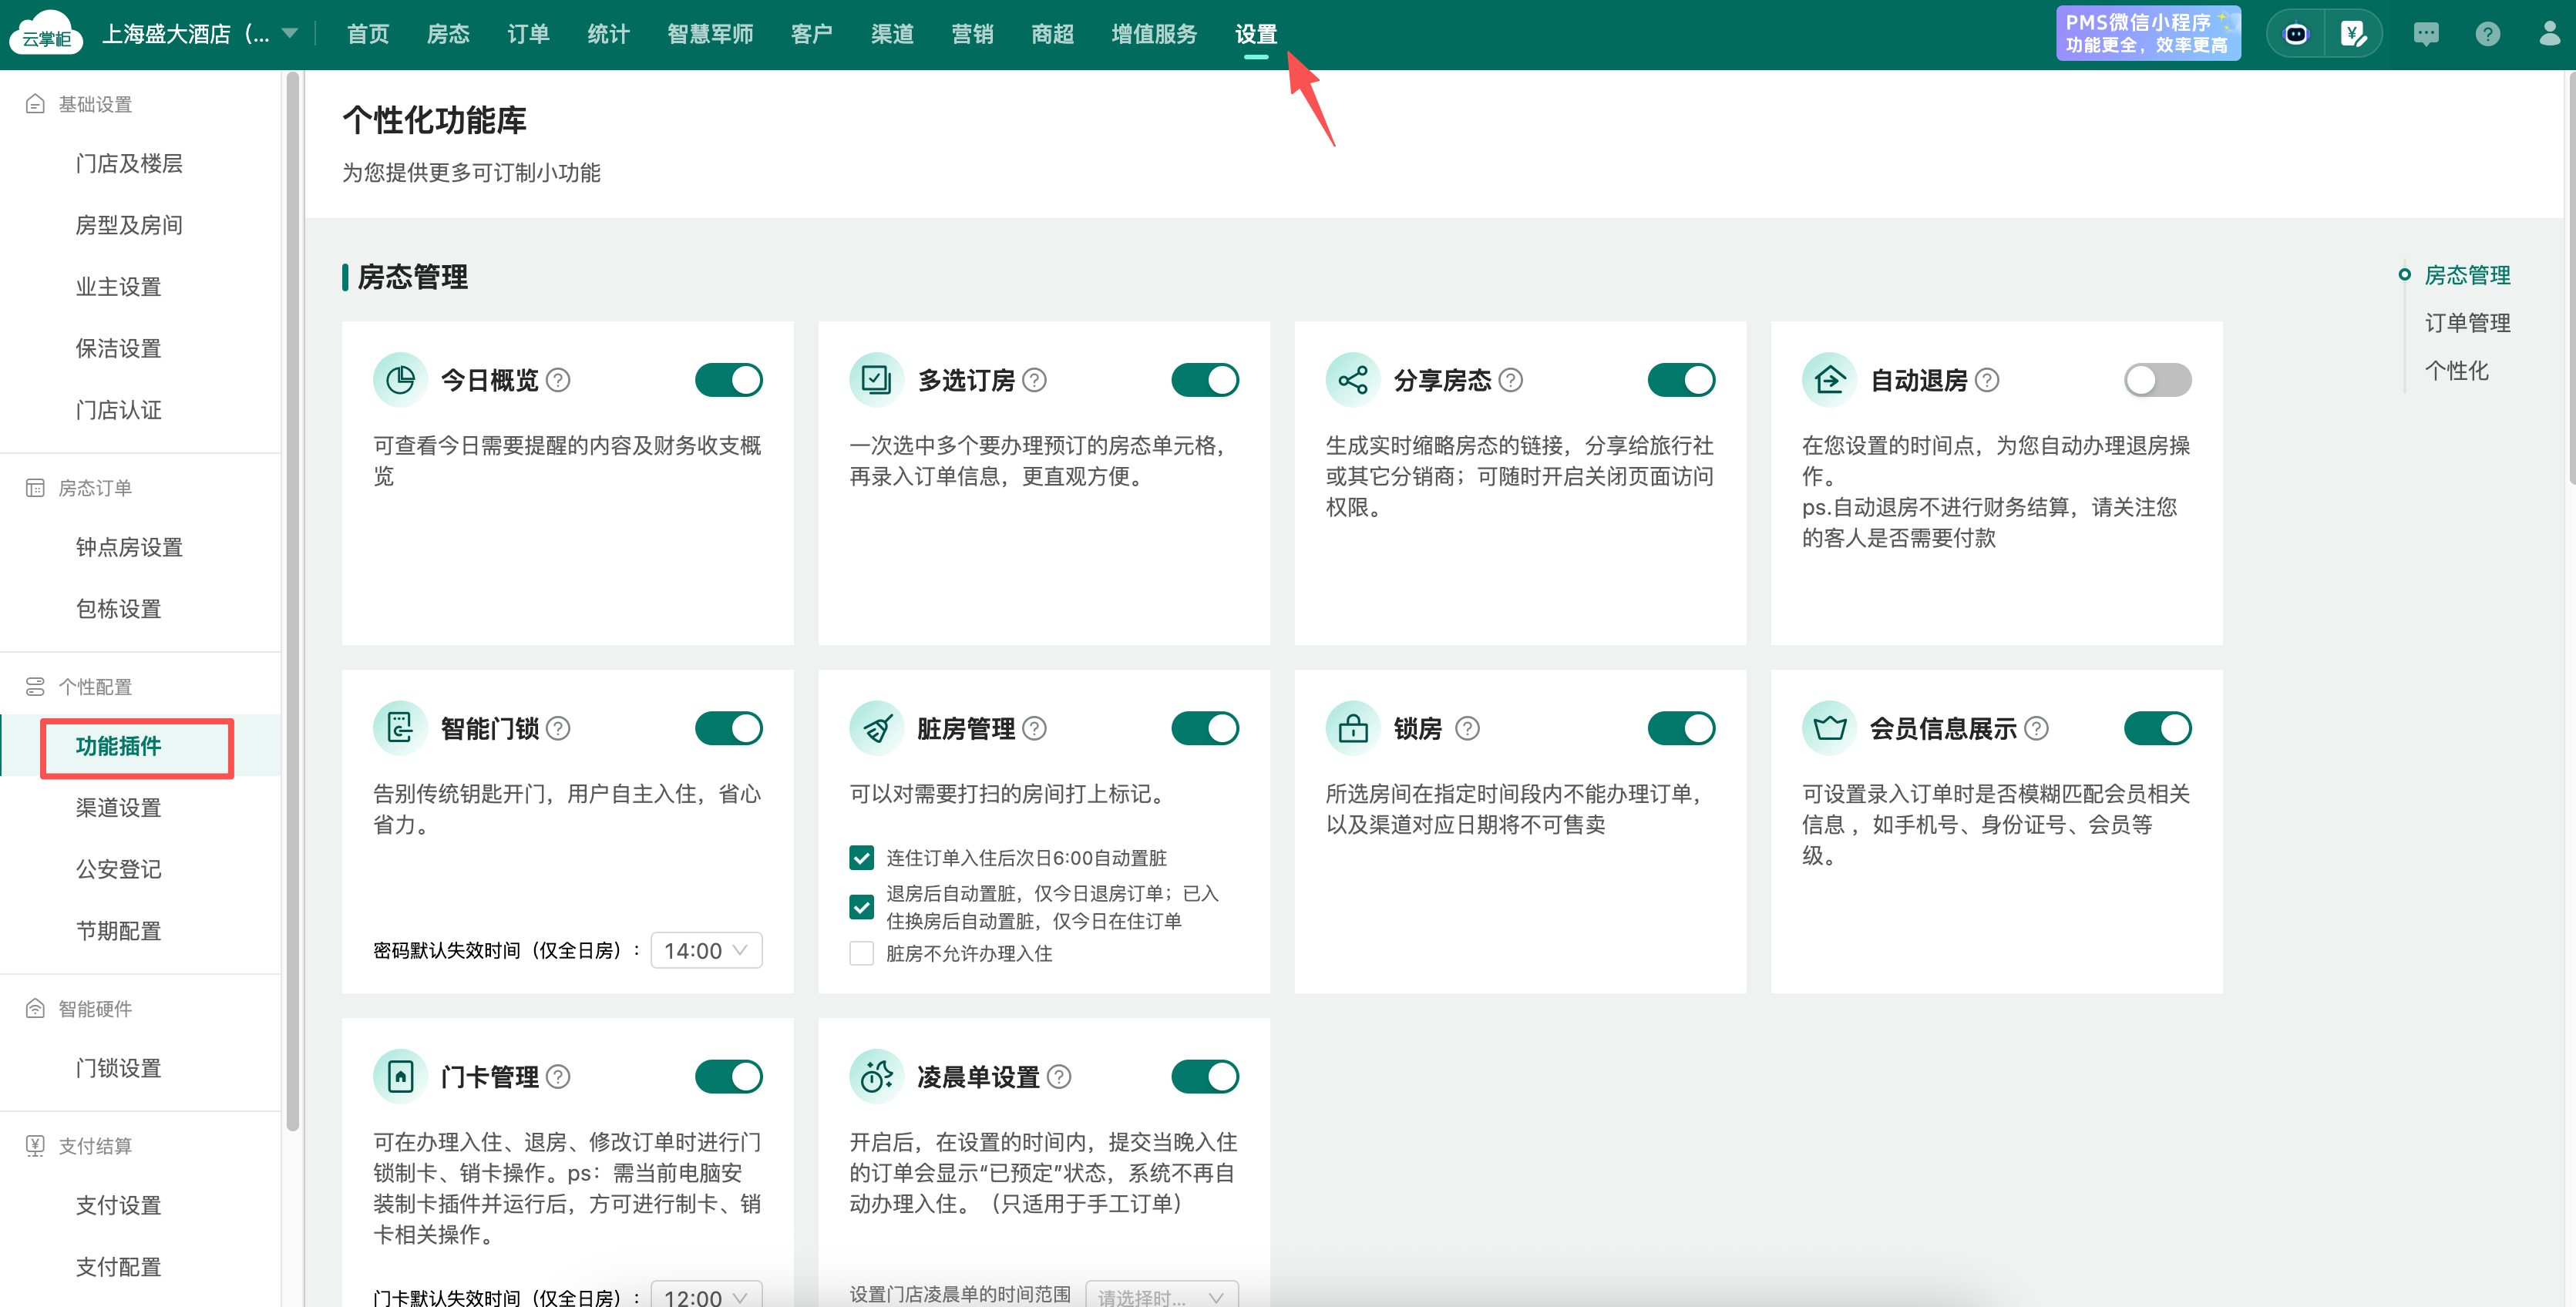
Task: Uncheck 连住订单入住后次日6:00自动置脏 checkbox
Action: pos(861,857)
